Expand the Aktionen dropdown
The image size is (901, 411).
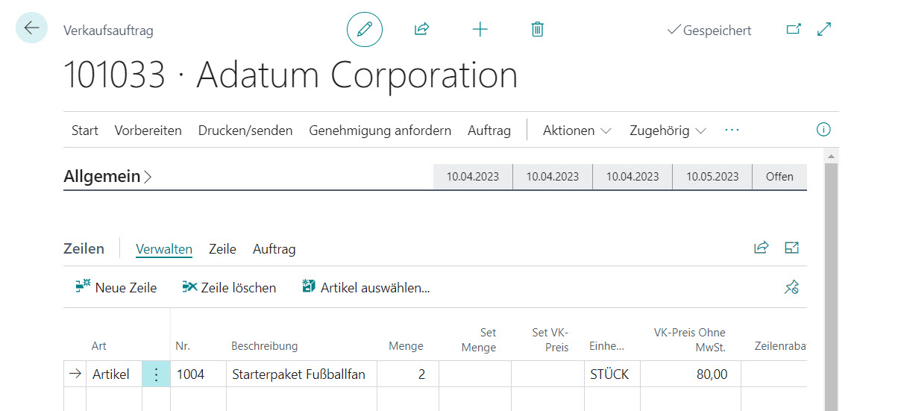577,131
